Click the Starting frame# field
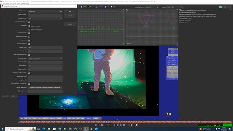233x131 pixels. coord(45,15)
